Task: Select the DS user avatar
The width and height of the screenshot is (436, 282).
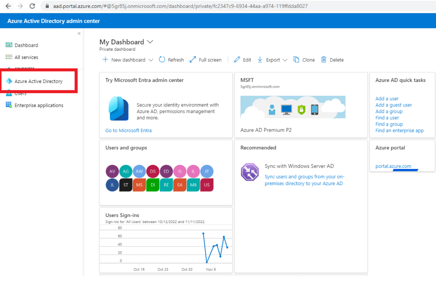Action: click(x=153, y=171)
